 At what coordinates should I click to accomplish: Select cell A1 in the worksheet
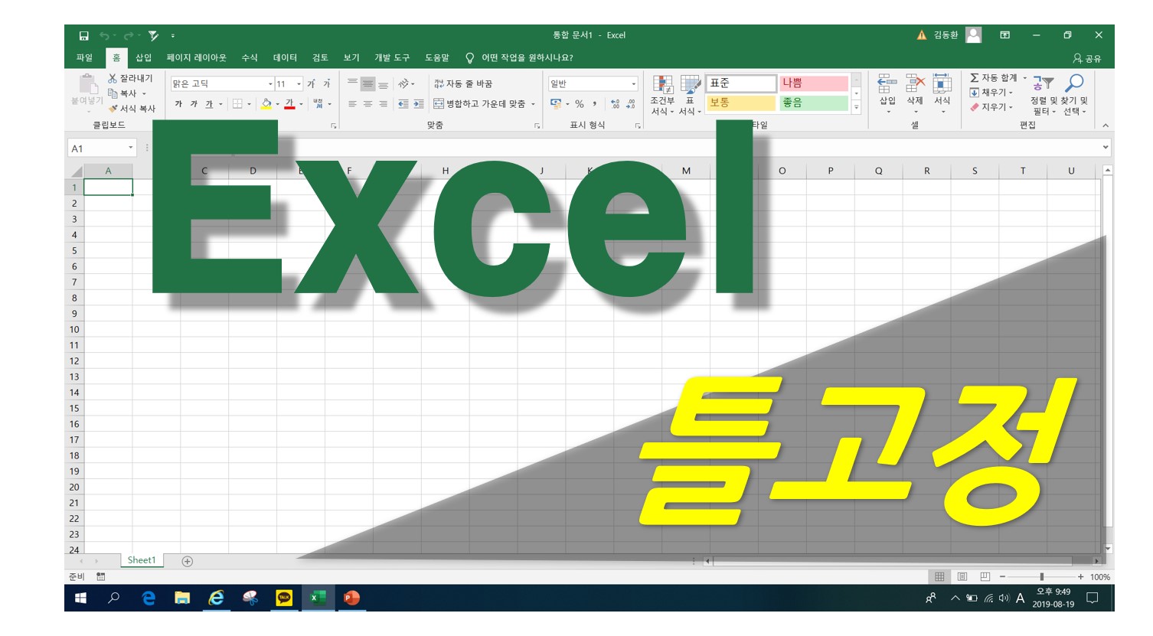[108, 187]
